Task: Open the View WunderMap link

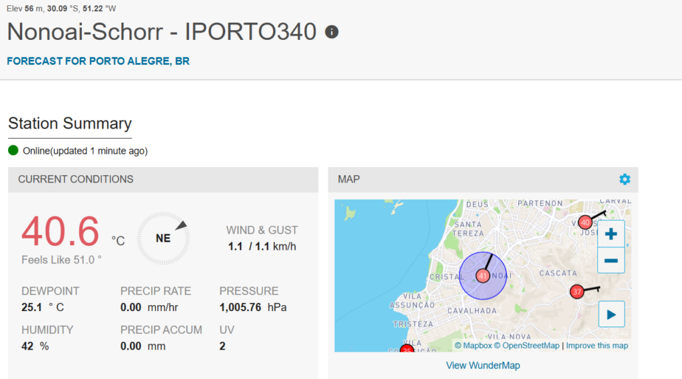Action: [483, 366]
